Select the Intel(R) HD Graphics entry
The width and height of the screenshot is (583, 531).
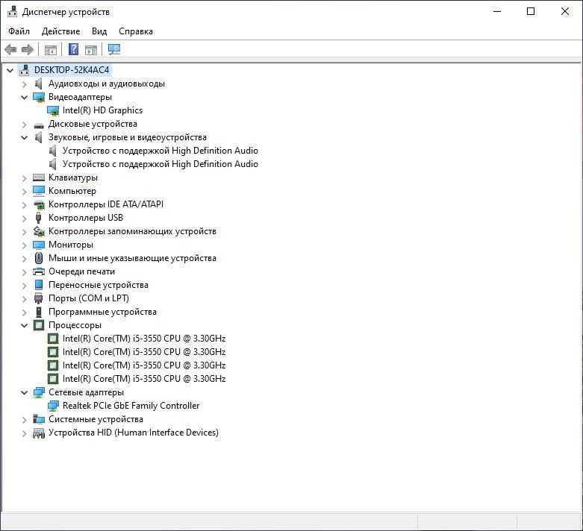[102, 110]
